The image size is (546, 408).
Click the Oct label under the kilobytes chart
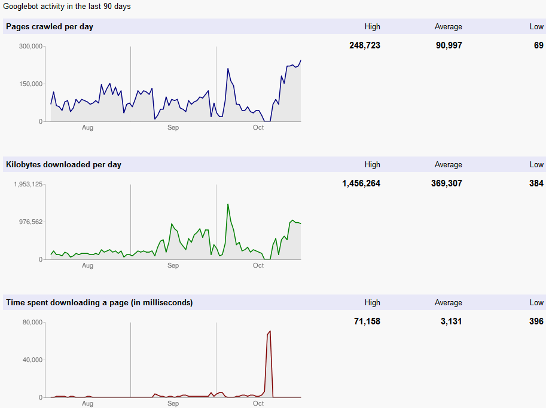tap(258, 265)
